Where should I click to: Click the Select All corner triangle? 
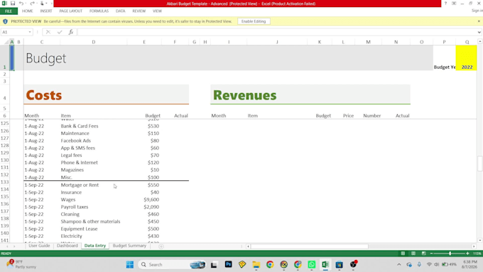[6, 42]
